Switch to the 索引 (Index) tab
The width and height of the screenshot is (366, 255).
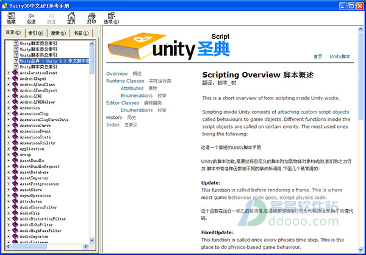pos(36,33)
